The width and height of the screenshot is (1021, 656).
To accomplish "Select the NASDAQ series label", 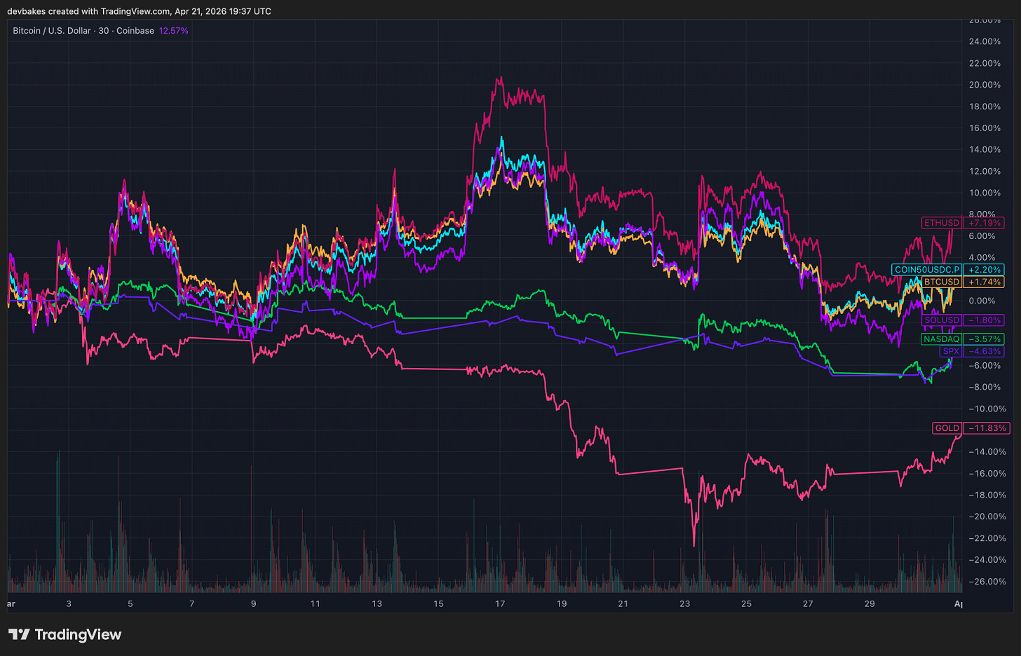I will point(941,339).
